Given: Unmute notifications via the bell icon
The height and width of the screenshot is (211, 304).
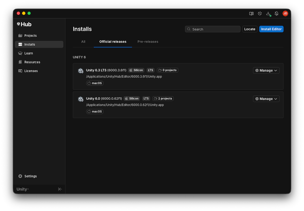Looking at the screenshot, I should pyautogui.click(x=276, y=13).
